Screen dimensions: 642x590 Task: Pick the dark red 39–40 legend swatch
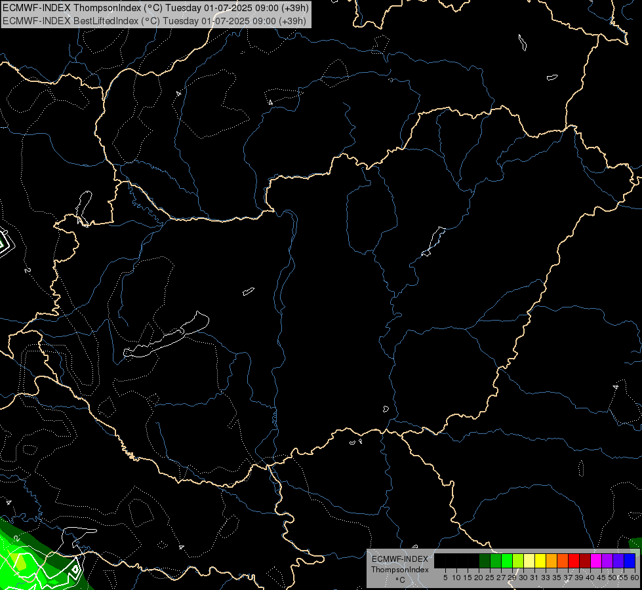pyautogui.click(x=585, y=560)
